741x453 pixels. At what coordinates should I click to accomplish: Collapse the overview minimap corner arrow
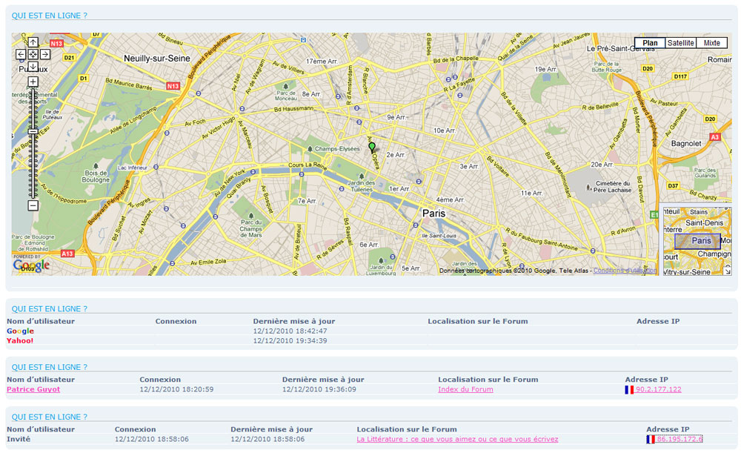728,271
